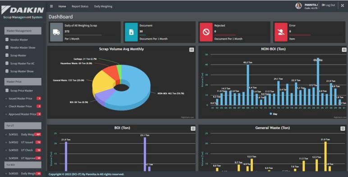
Task: Click the database icon beside Scrap Master For AC
Action: tap(7, 63)
